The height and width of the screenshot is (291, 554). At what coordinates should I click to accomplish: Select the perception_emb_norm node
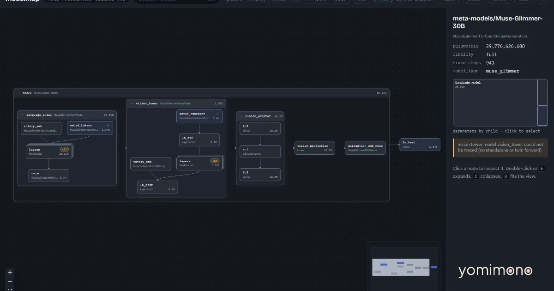pos(365,148)
